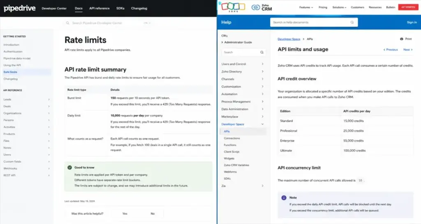This screenshot has height=224, width=421.
Task: Open Zoho Customers menu item
Action: [357, 7]
